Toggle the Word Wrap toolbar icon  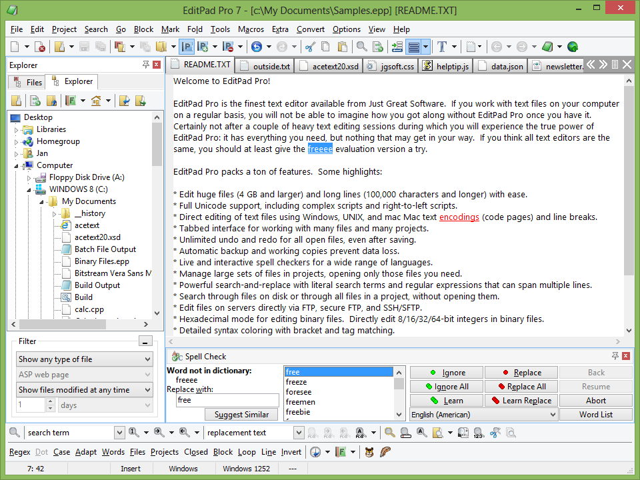tap(413, 47)
